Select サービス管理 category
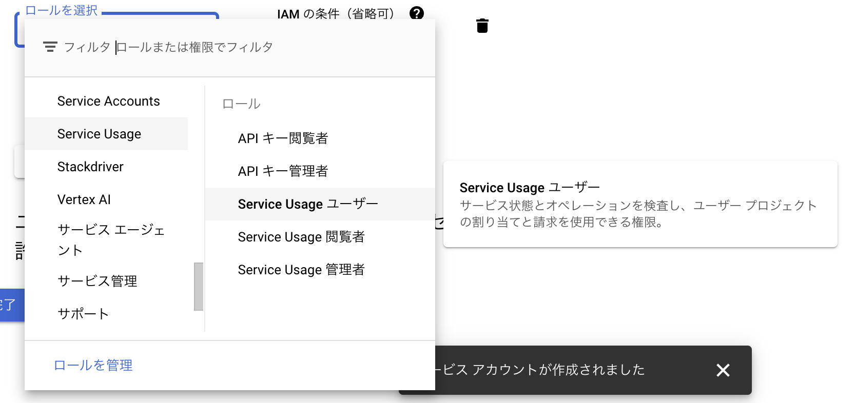The height and width of the screenshot is (403, 855). [x=97, y=281]
